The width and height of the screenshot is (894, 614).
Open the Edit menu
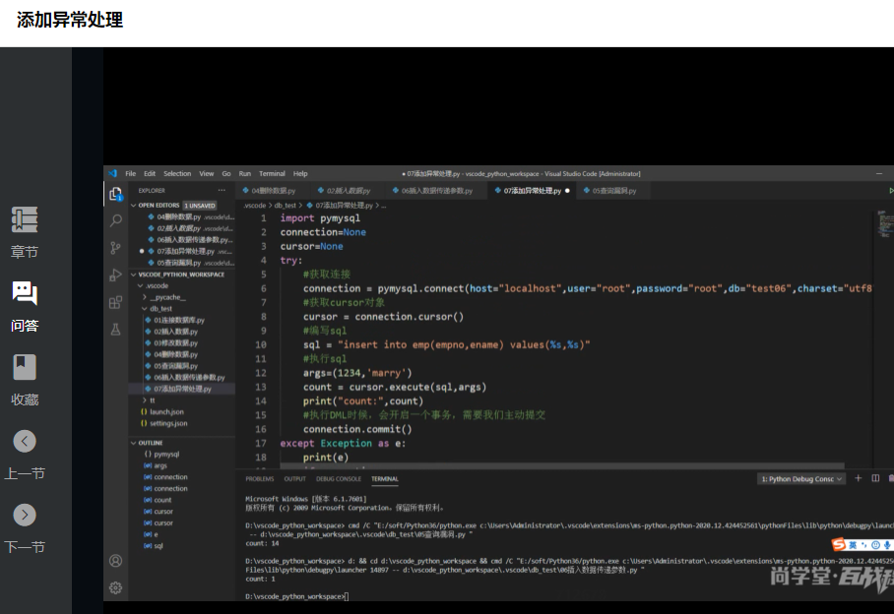[x=150, y=174]
